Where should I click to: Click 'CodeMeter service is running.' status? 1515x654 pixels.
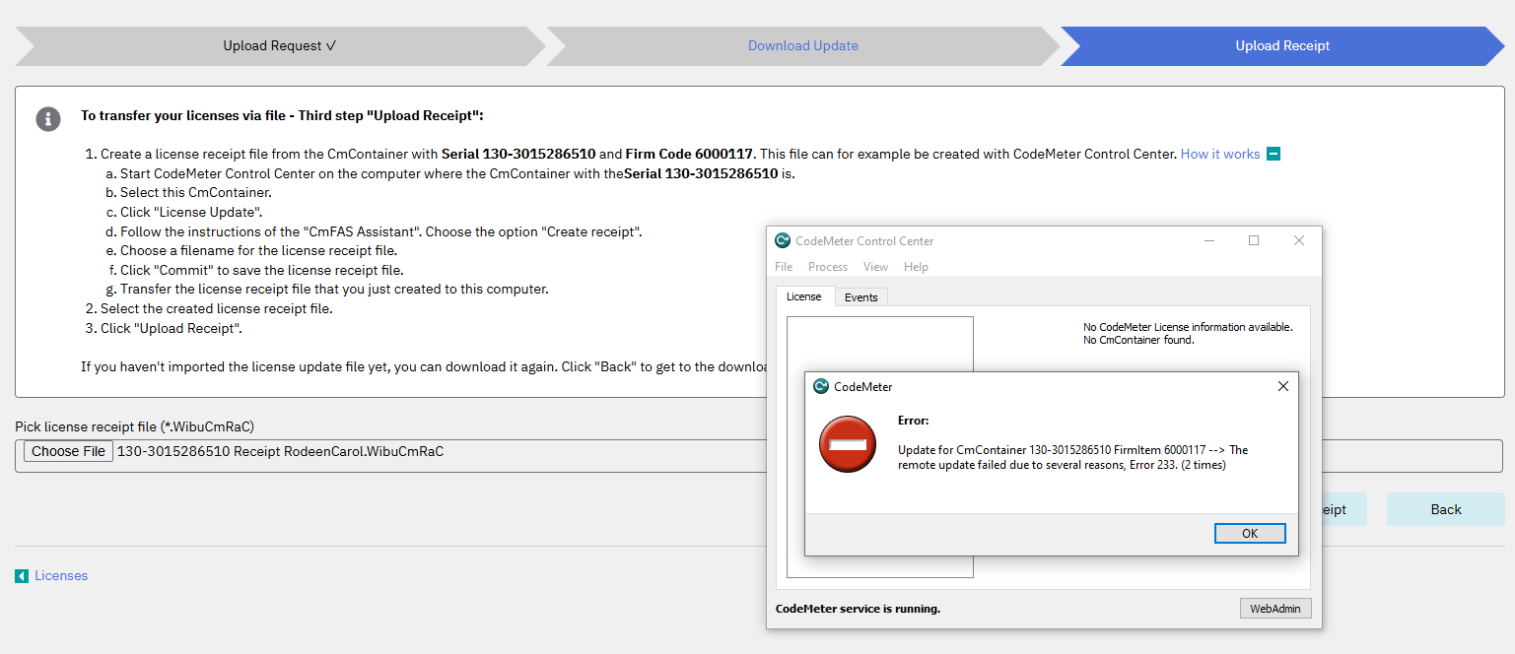click(859, 609)
